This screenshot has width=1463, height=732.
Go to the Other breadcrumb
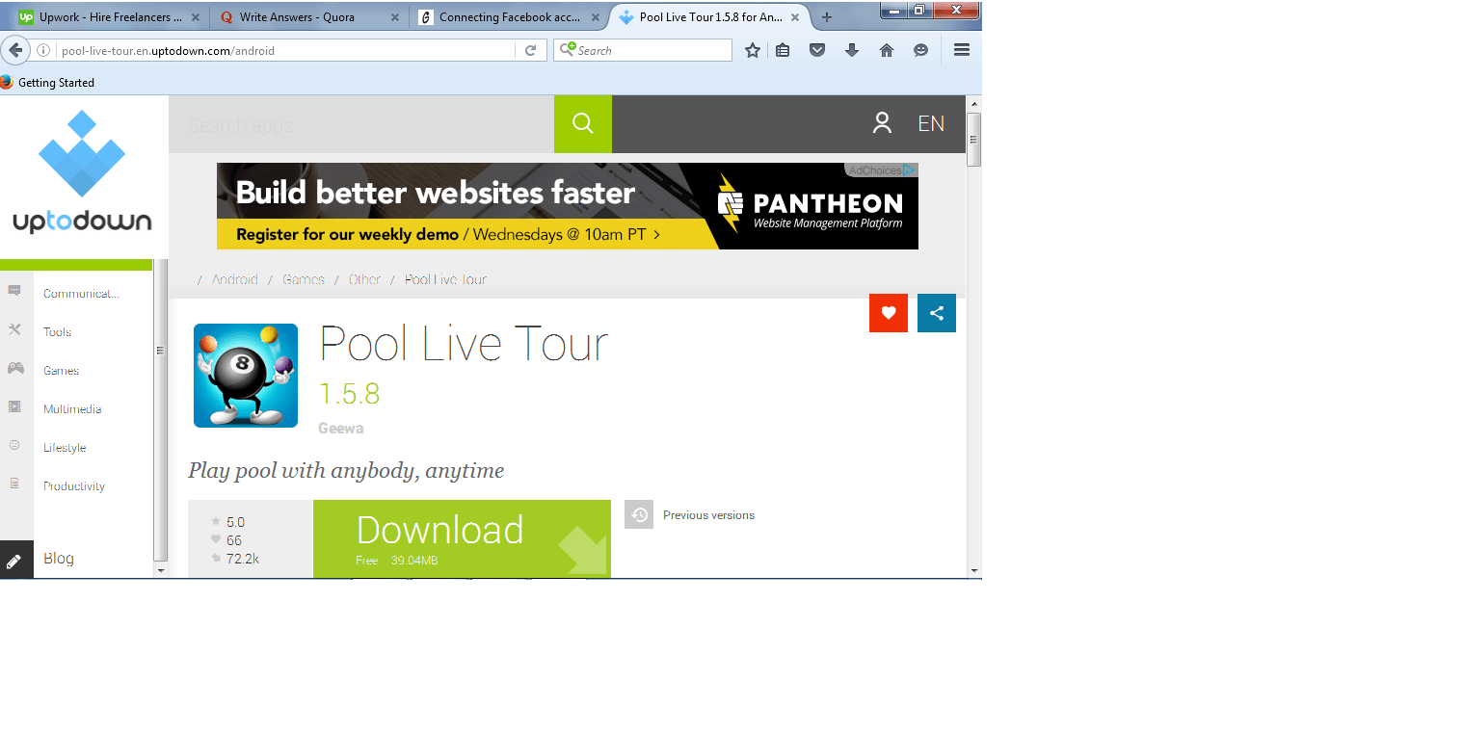[x=365, y=279]
